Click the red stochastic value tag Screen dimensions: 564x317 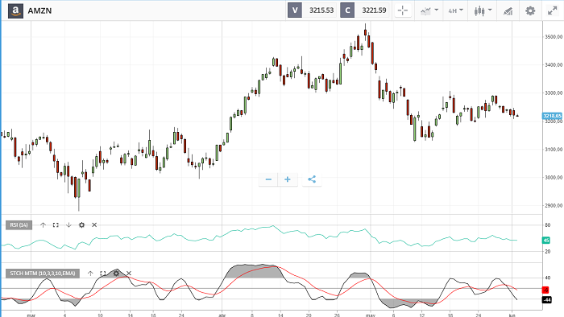(x=545, y=290)
